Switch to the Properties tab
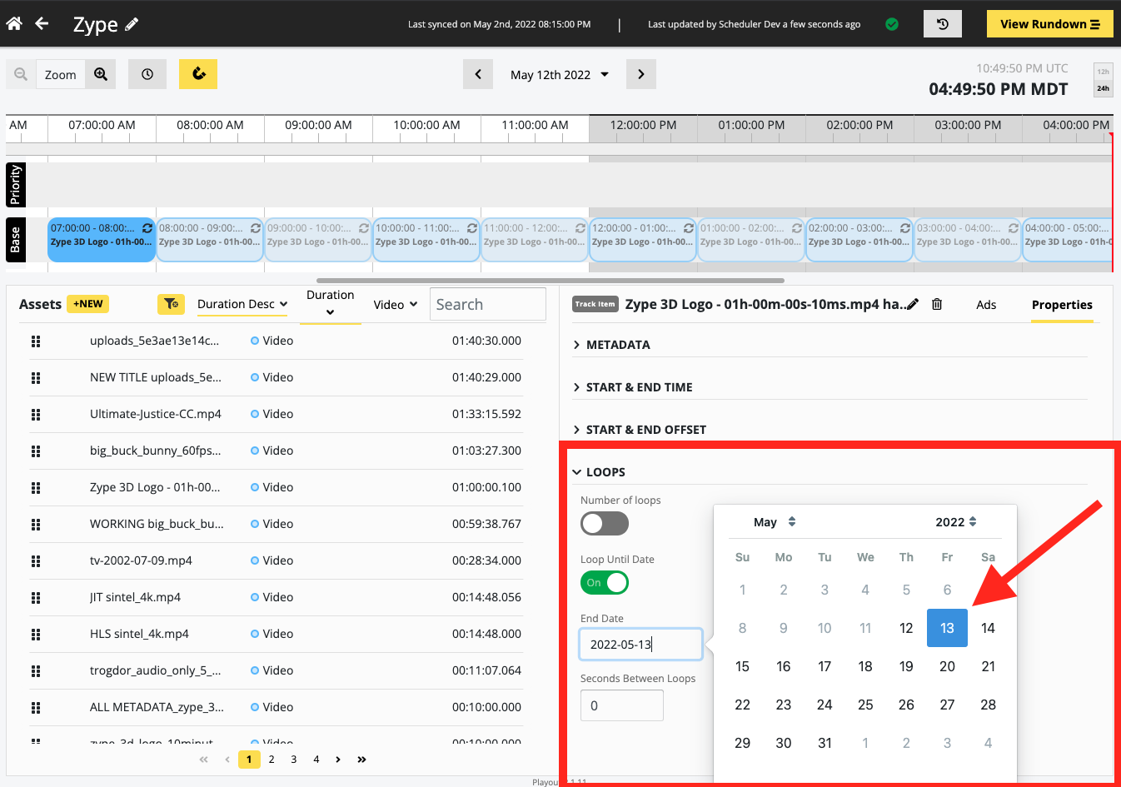The height and width of the screenshot is (787, 1121). click(x=1062, y=305)
